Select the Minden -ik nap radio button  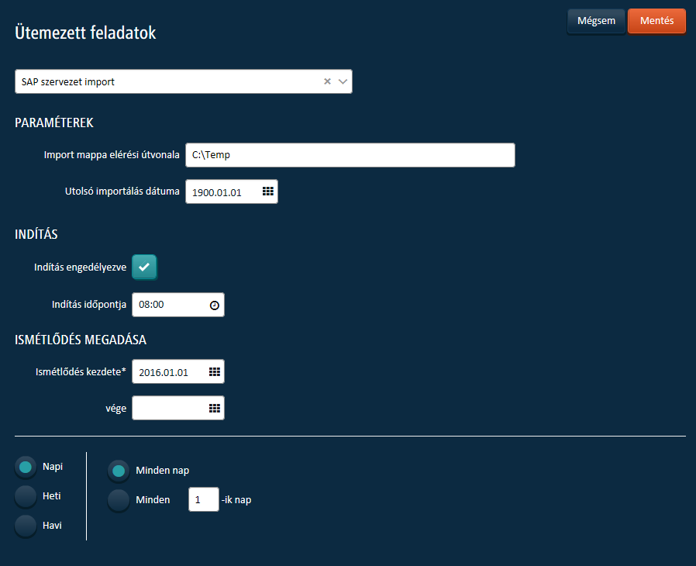point(119,500)
